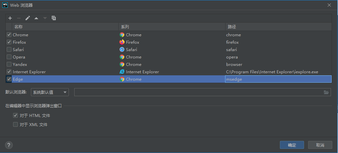Select Yandex name cell

tap(65, 64)
